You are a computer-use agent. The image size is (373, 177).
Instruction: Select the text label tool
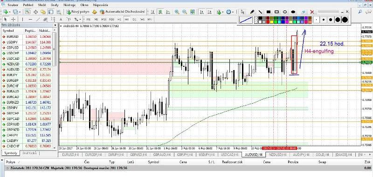69,19
